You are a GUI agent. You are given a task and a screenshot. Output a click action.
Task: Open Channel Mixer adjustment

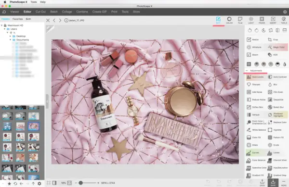click(277, 160)
